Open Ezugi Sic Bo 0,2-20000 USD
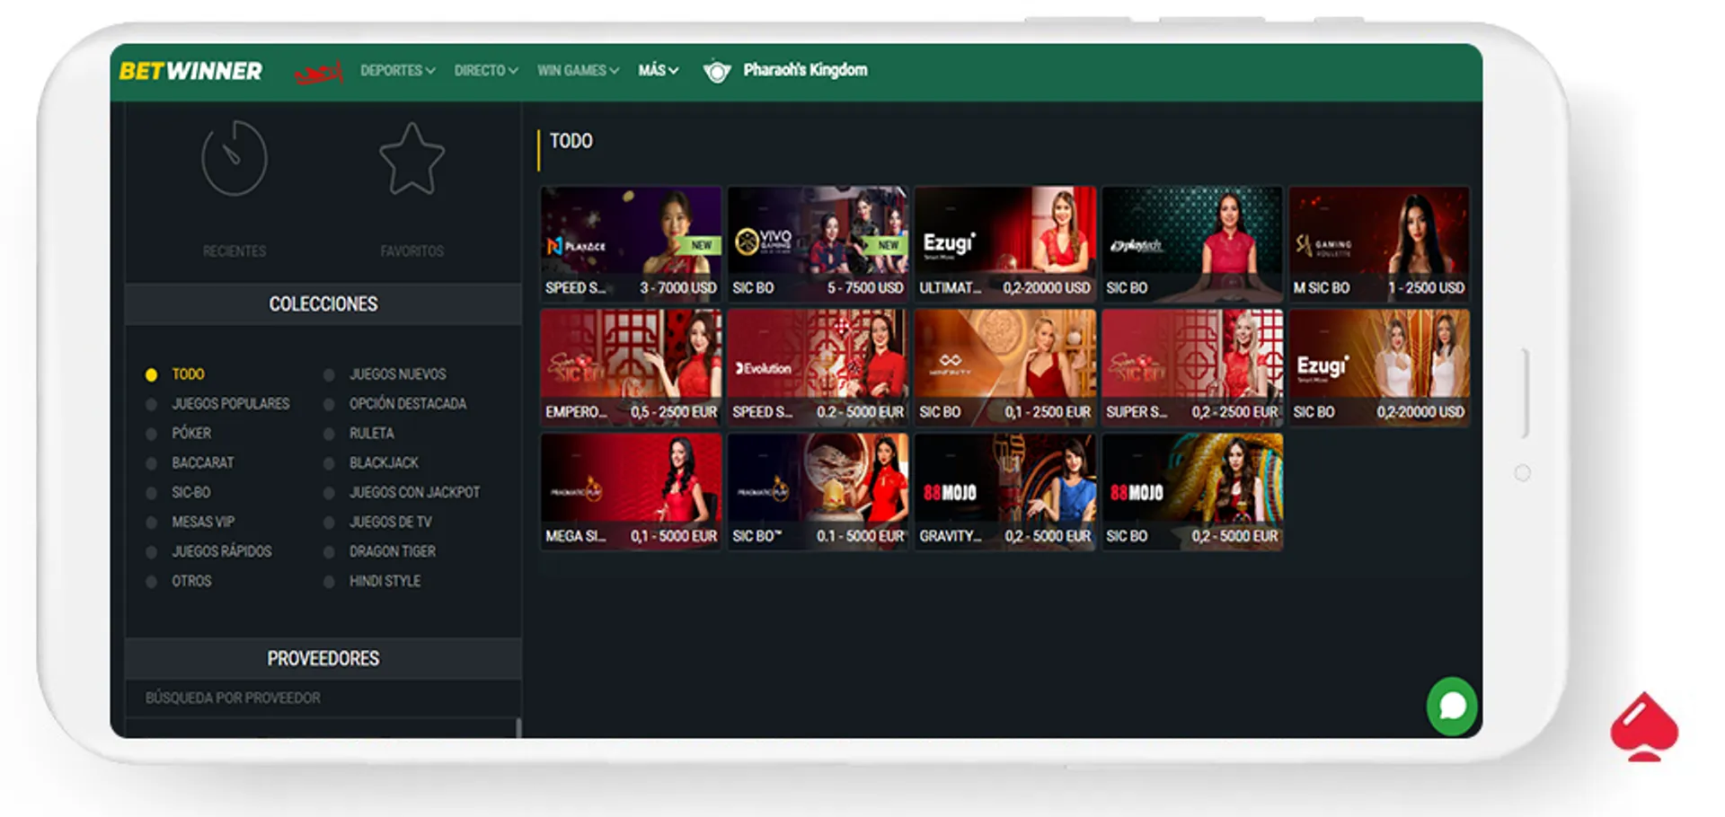Image resolution: width=1725 pixels, height=817 pixels. (1379, 367)
